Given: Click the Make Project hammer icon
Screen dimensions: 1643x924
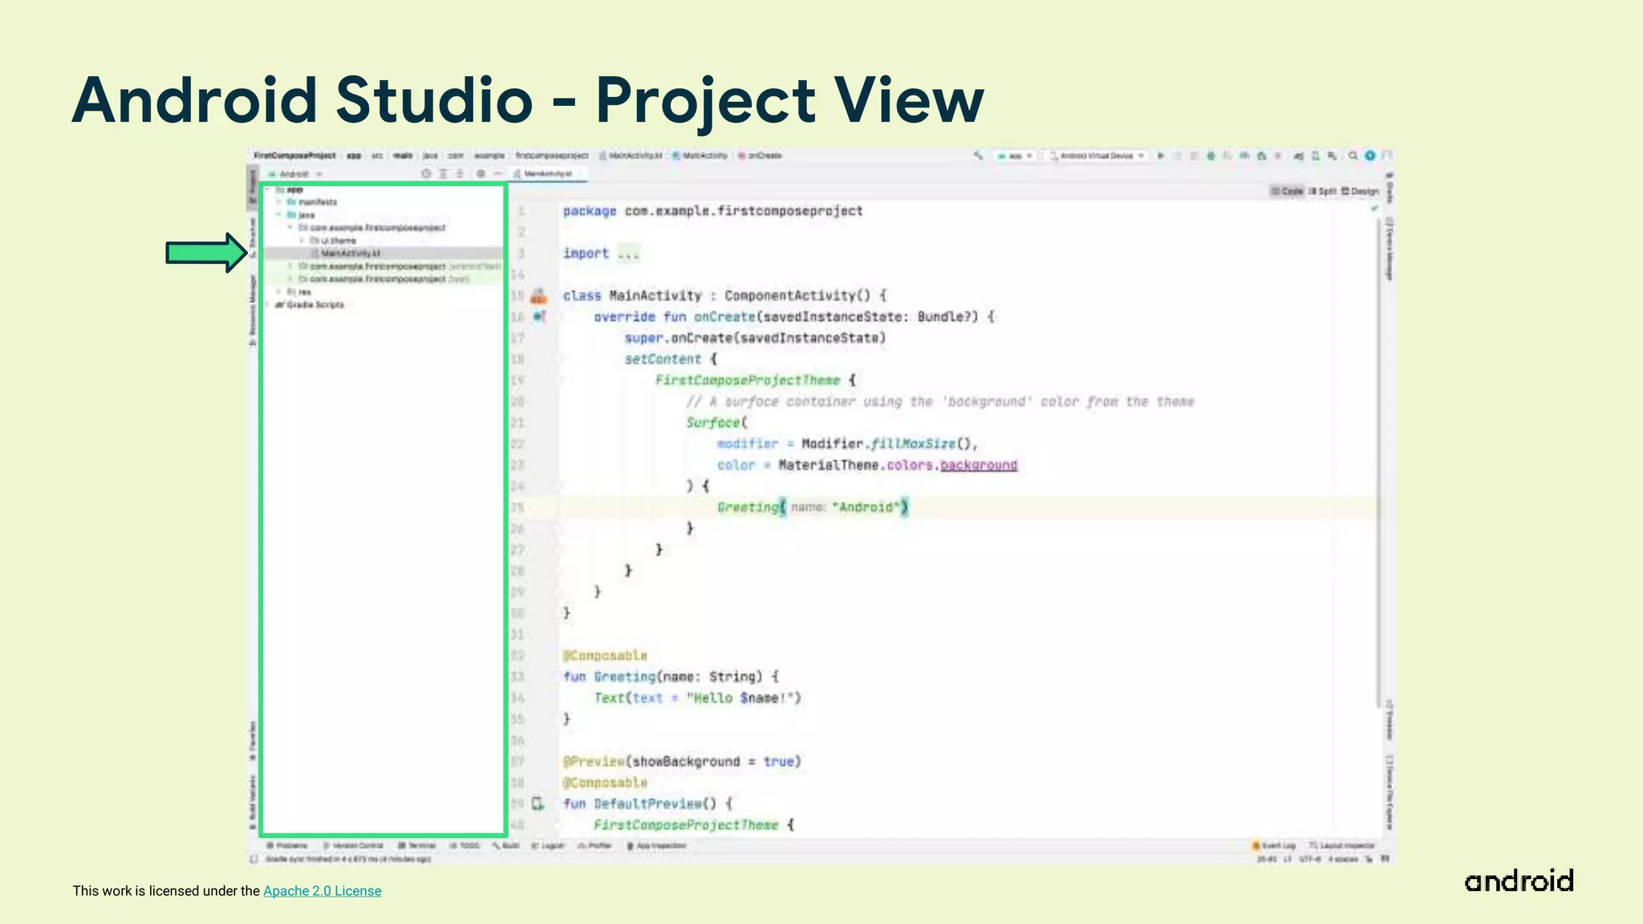Looking at the screenshot, I should [978, 156].
